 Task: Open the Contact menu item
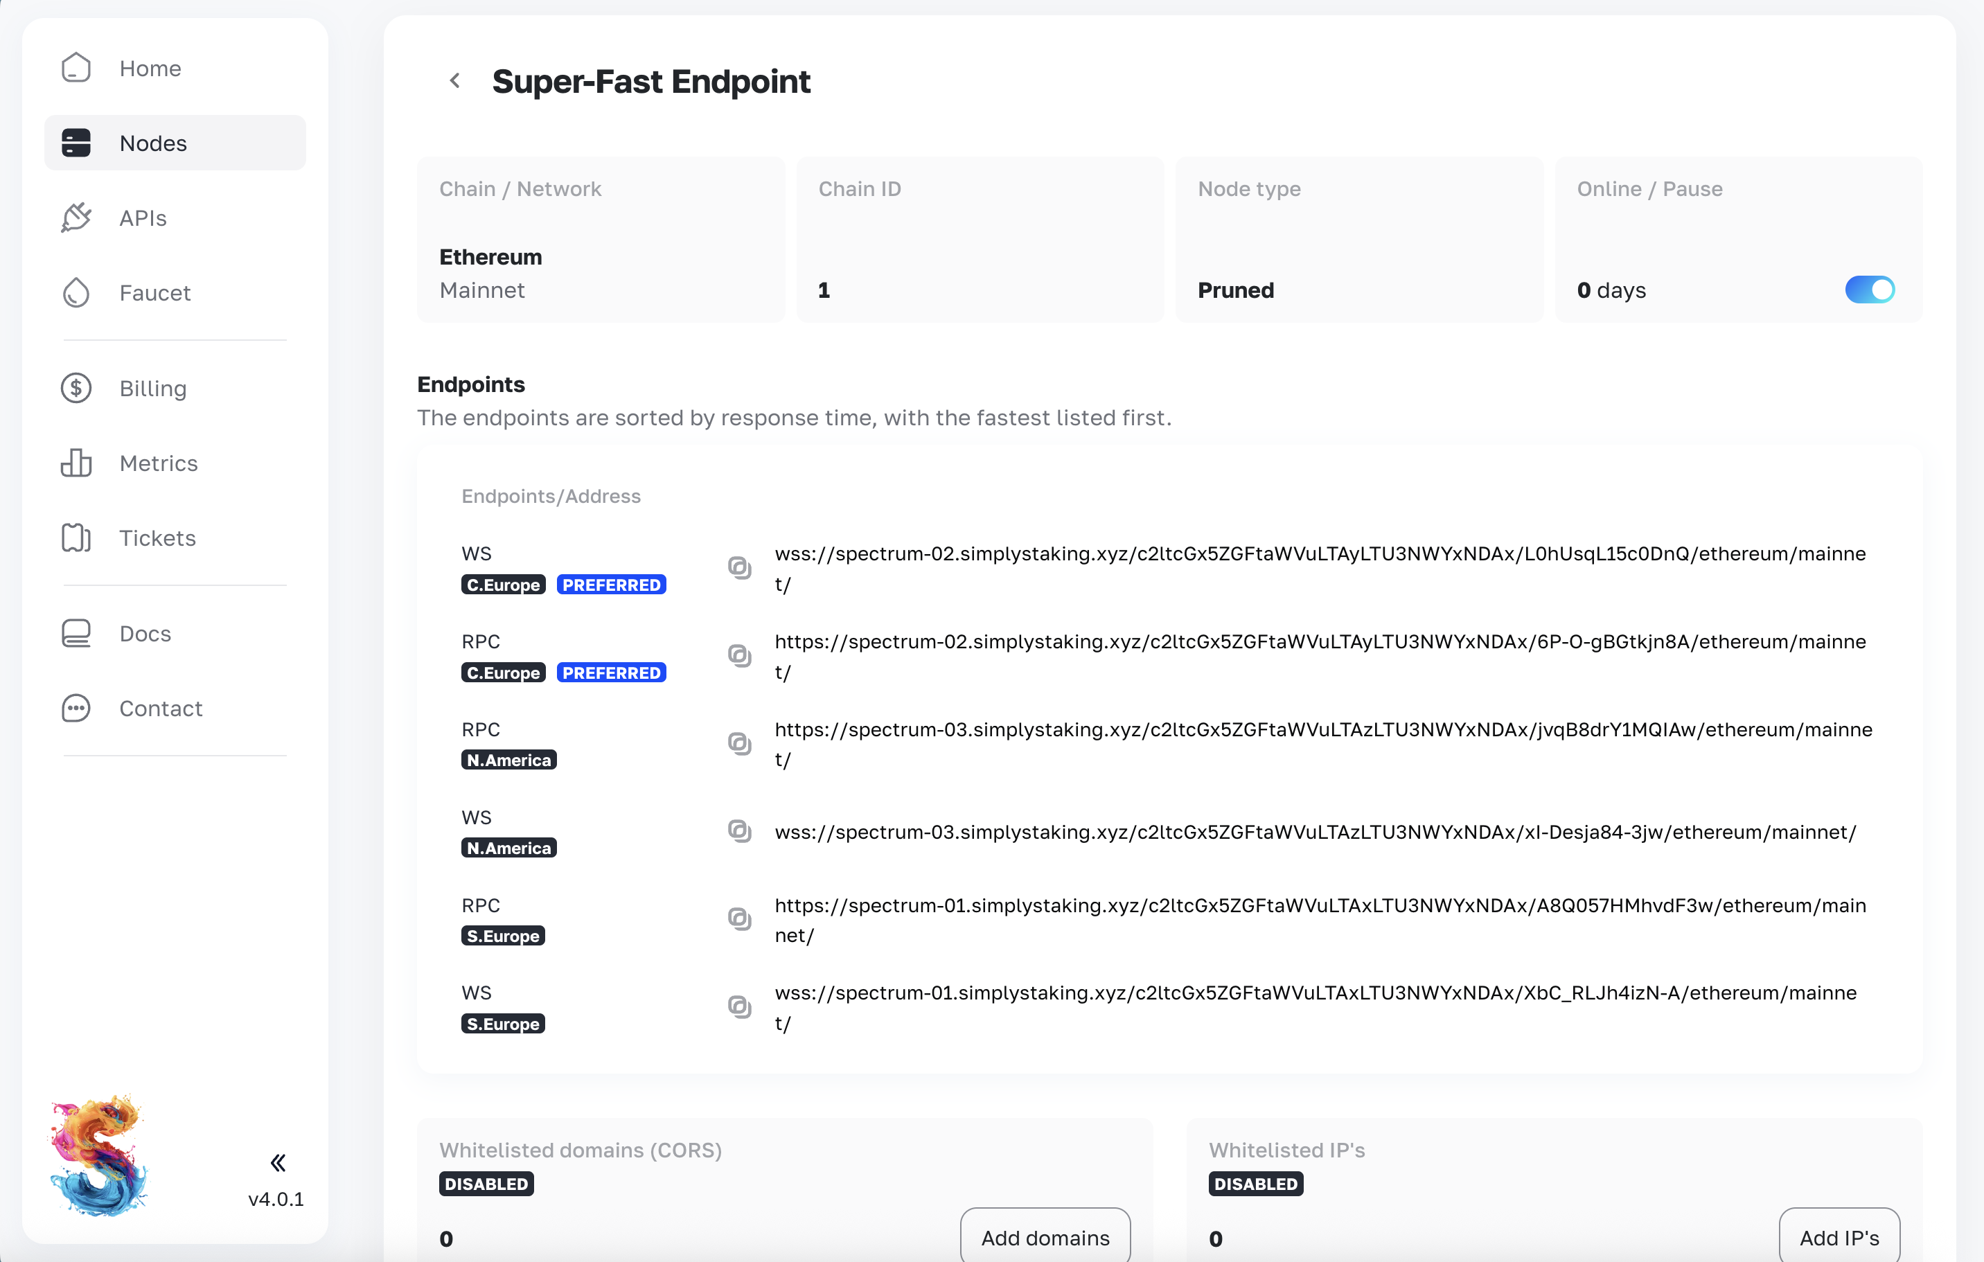175,709
